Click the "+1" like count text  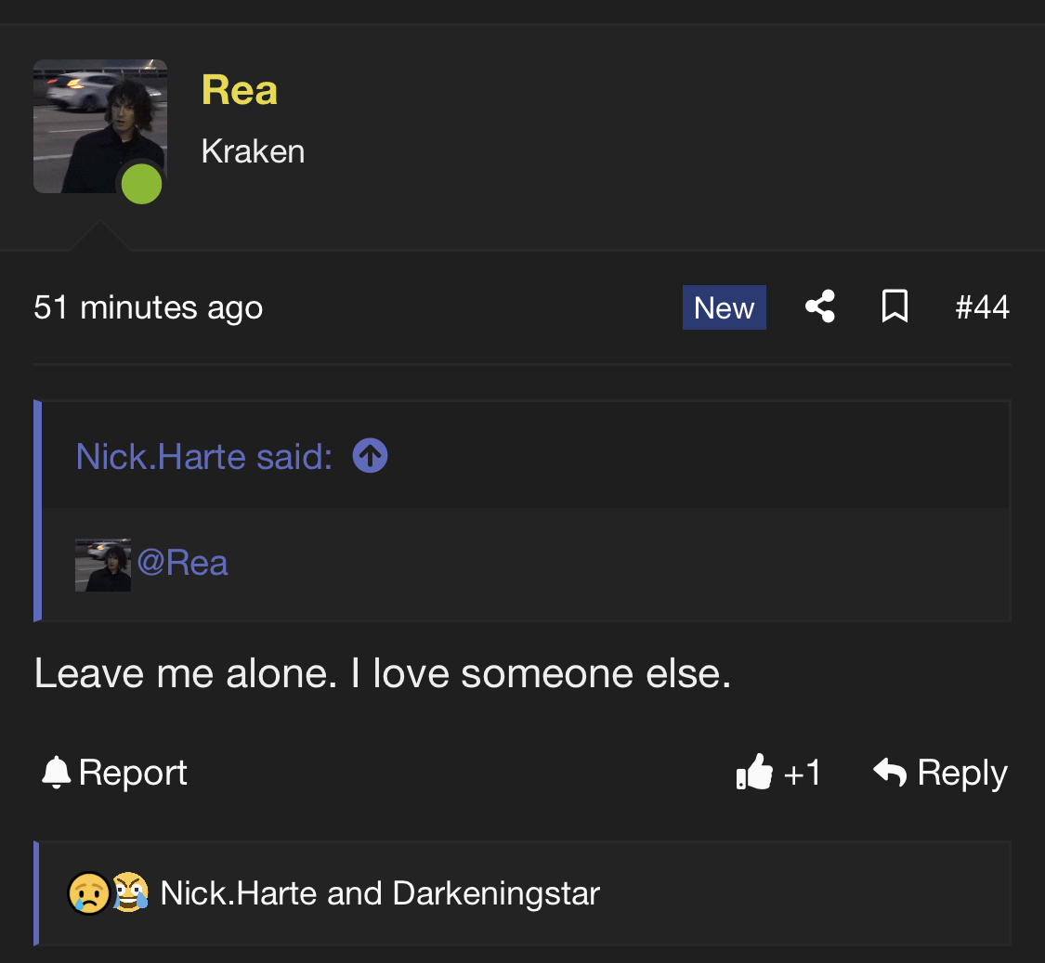pos(803,773)
